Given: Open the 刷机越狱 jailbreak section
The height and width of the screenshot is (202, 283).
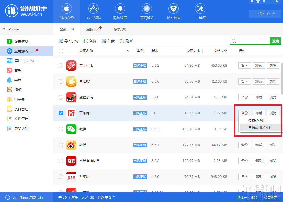Looking at the screenshot, I should click(173, 11).
